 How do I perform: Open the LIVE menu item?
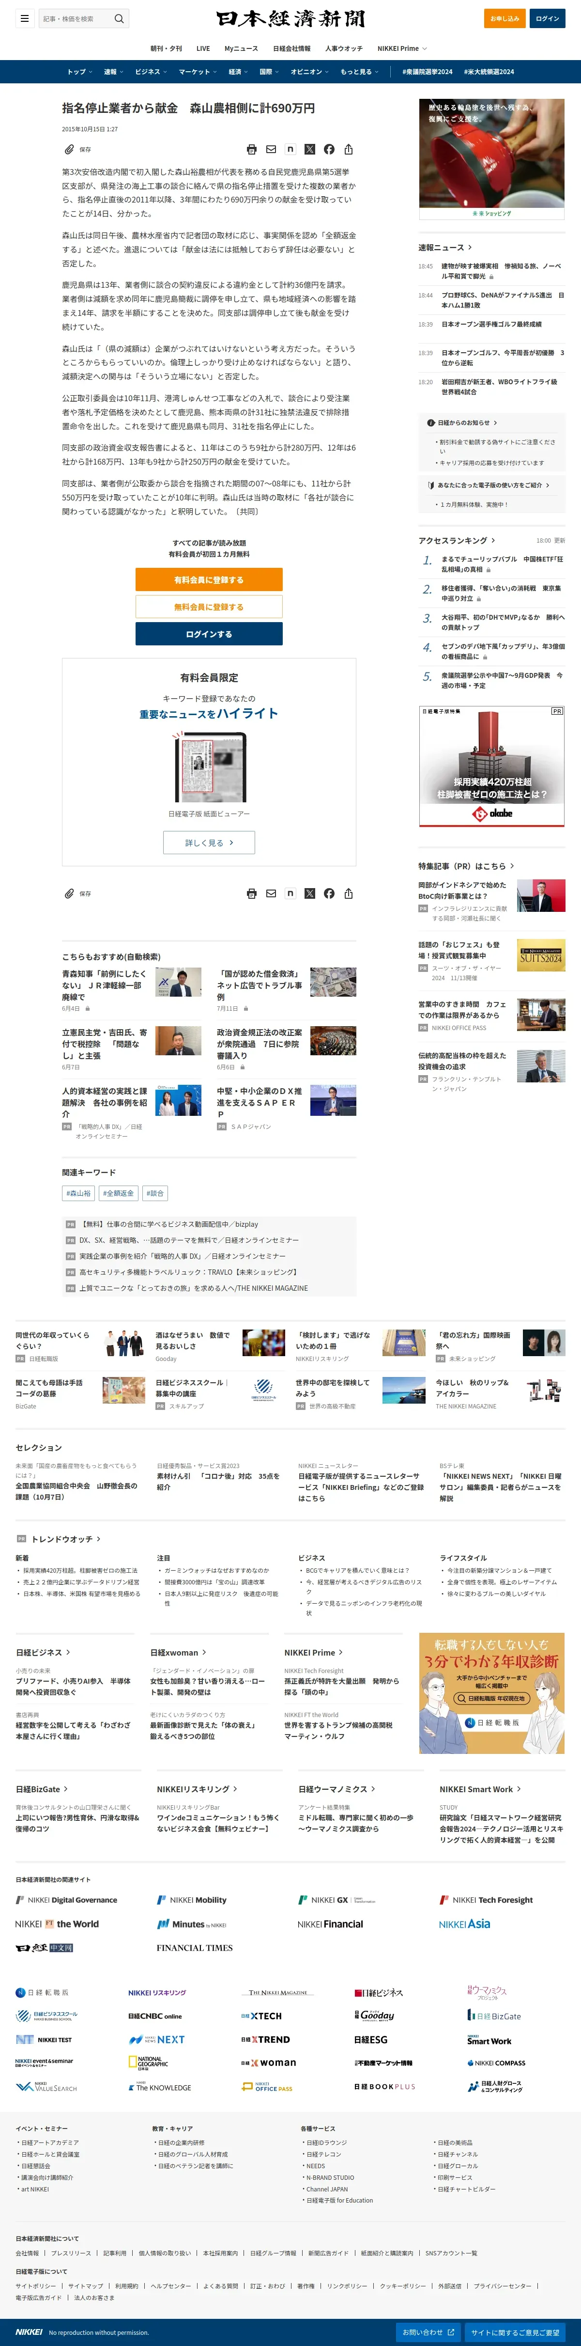pos(203,48)
